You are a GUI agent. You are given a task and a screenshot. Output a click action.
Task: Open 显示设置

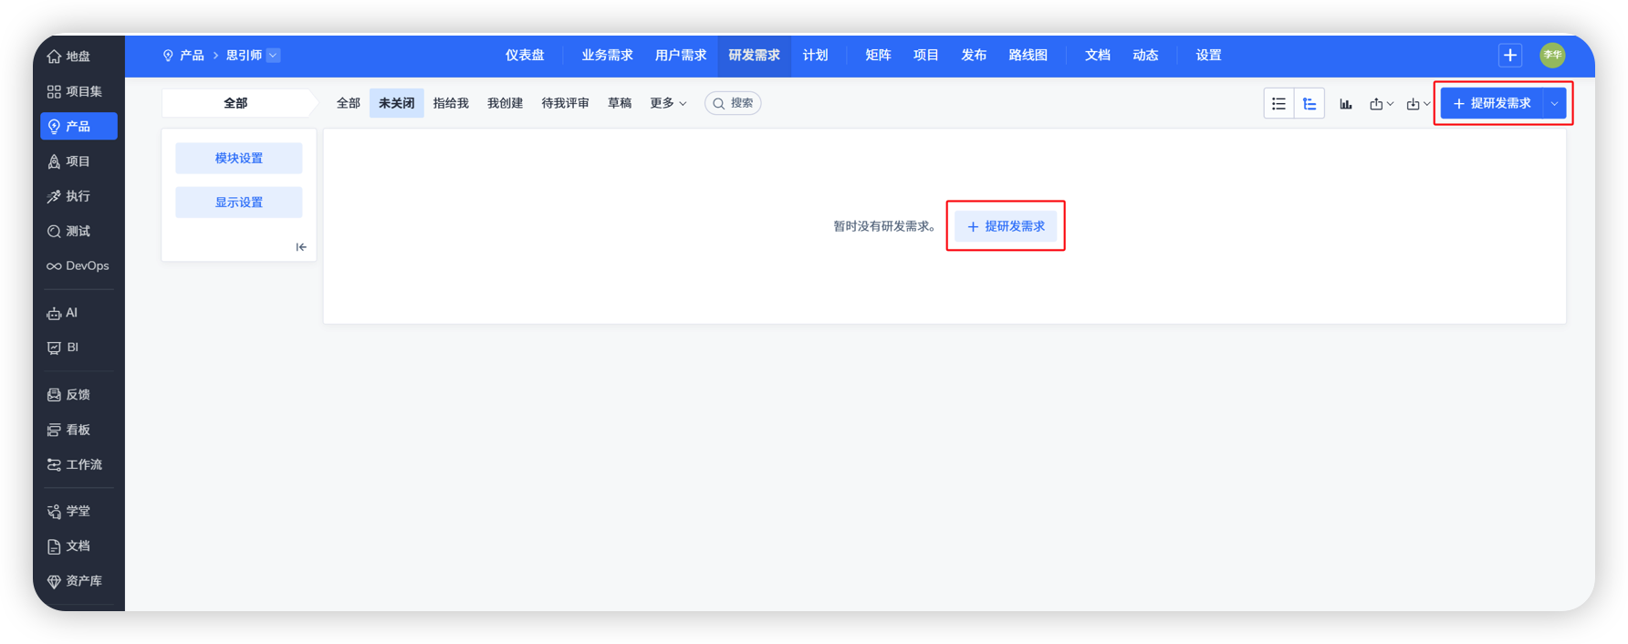tap(239, 203)
